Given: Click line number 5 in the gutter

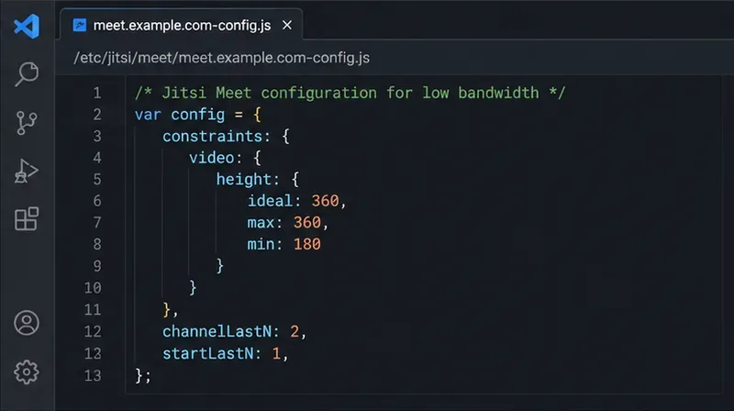Looking at the screenshot, I should [x=97, y=179].
